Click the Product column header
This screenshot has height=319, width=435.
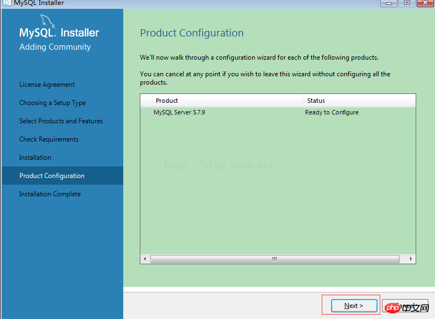(x=228, y=101)
